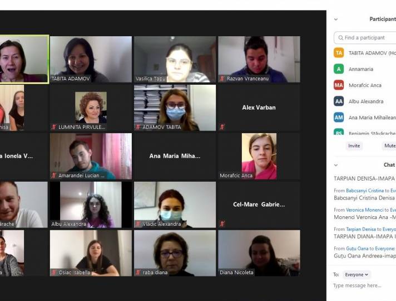Select the Vasilica Tapu video thumbnail

(x=175, y=59)
